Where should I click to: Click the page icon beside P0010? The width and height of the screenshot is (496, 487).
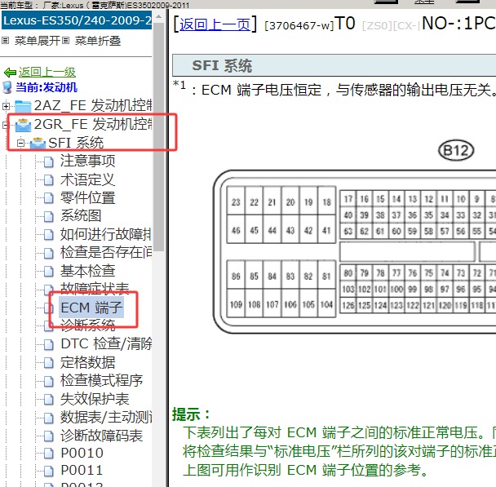pyautogui.click(x=48, y=454)
